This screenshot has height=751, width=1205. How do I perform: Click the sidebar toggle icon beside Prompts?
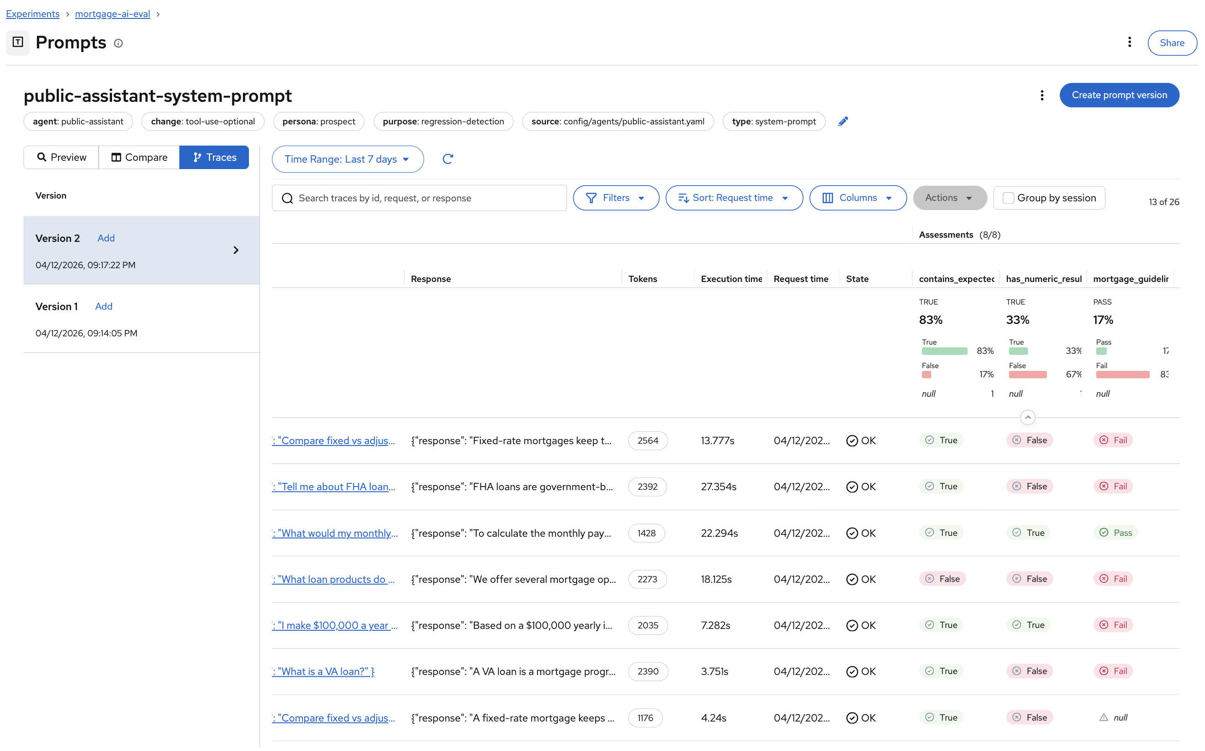[x=18, y=42]
